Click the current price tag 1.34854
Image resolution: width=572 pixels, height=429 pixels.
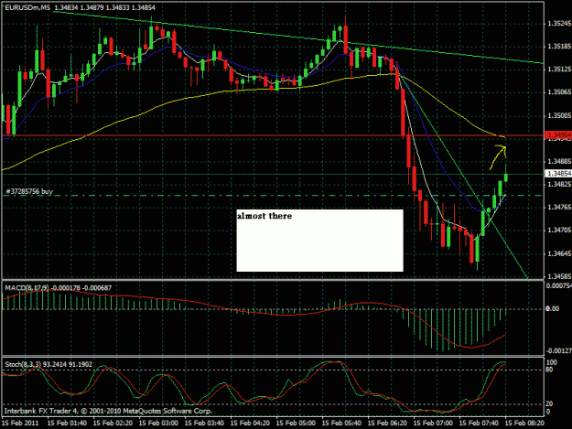tap(558, 174)
